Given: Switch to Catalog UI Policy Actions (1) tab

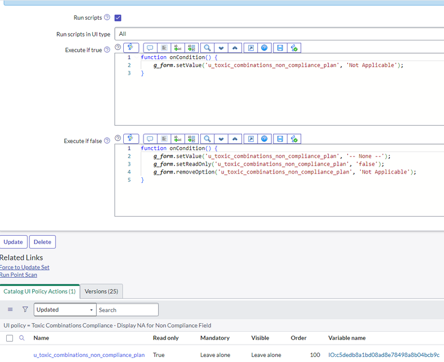Looking at the screenshot, I should [39, 291].
